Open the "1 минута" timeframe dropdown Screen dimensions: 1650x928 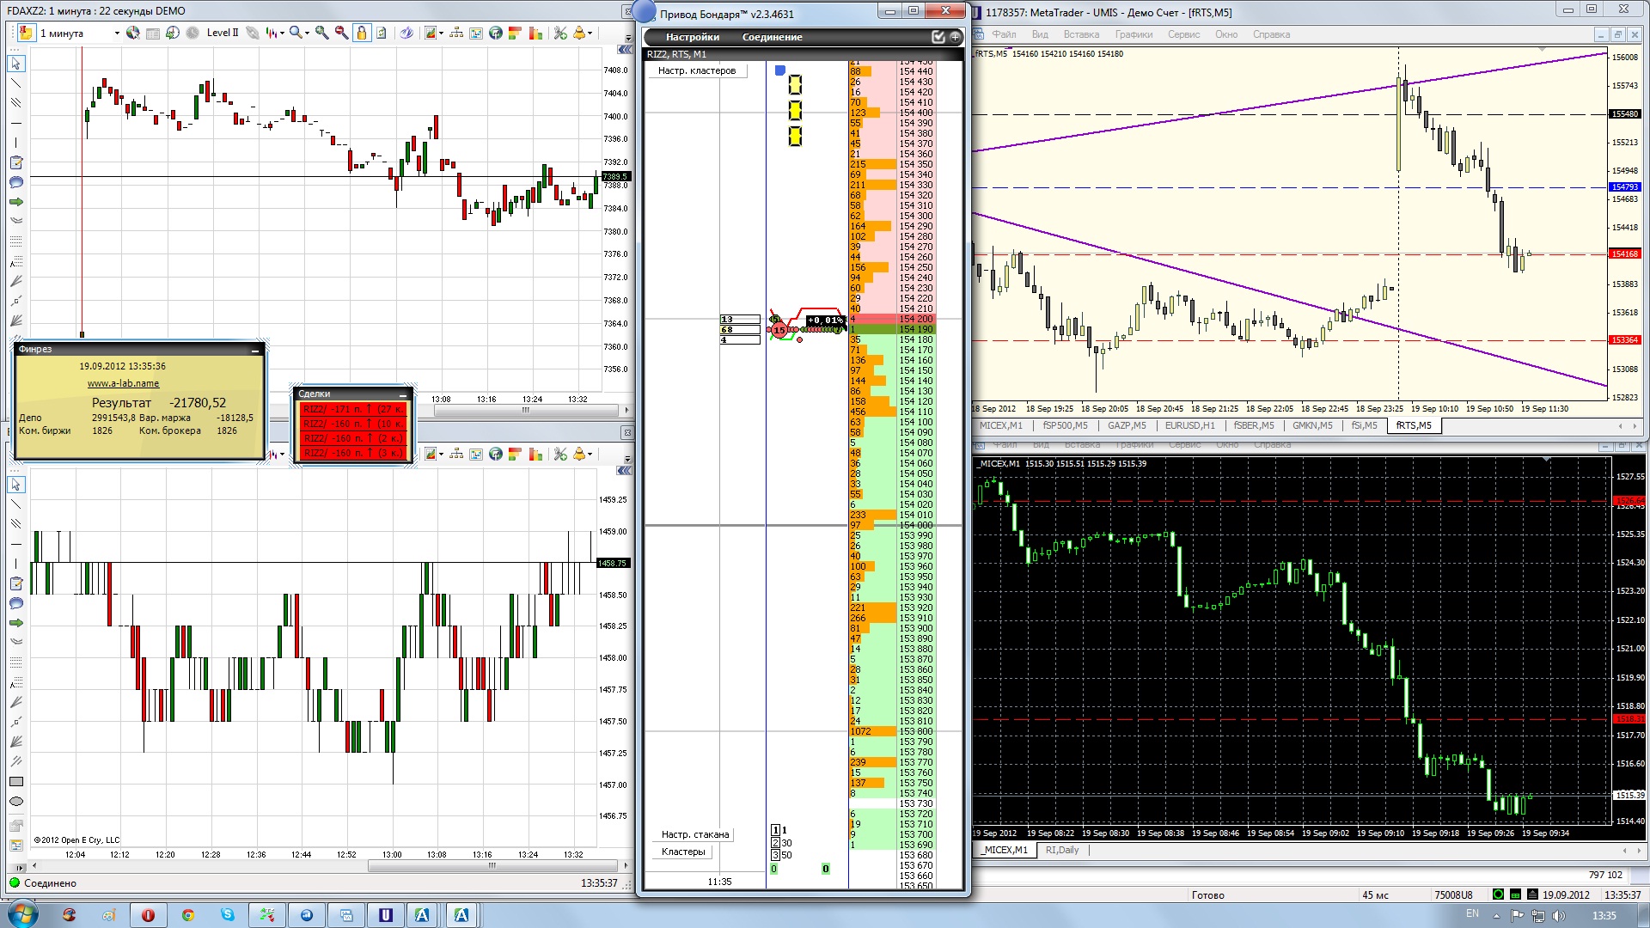pos(117,34)
